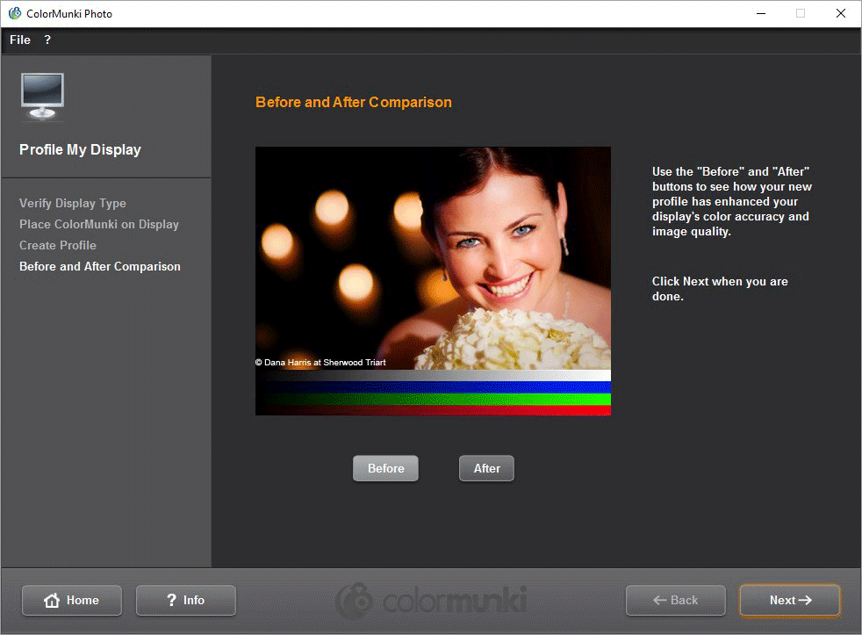The height and width of the screenshot is (635, 862).
Task: Click the green gradient color bar
Action: (433, 398)
